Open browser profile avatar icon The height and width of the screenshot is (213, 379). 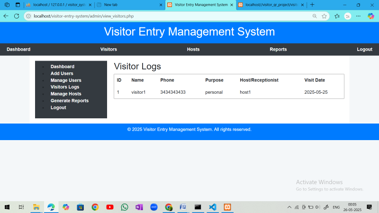[x=348, y=16]
